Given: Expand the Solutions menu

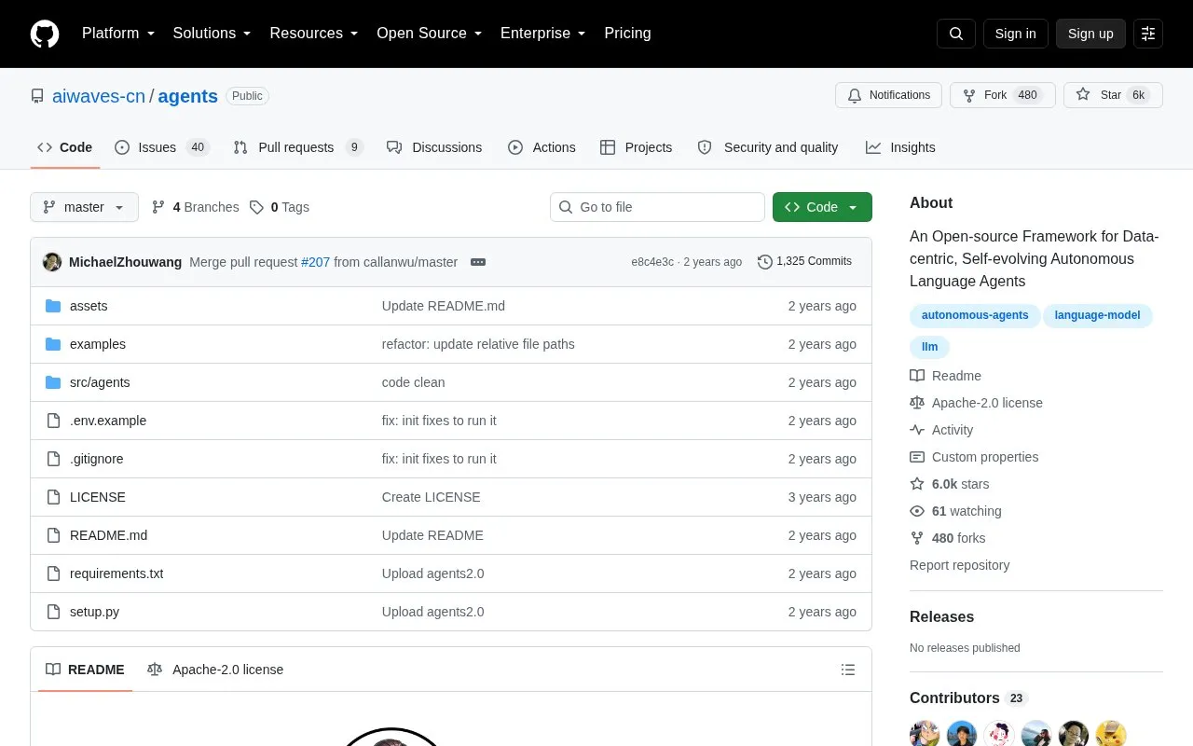Looking at the screenshot, I should tap(213, 34).
